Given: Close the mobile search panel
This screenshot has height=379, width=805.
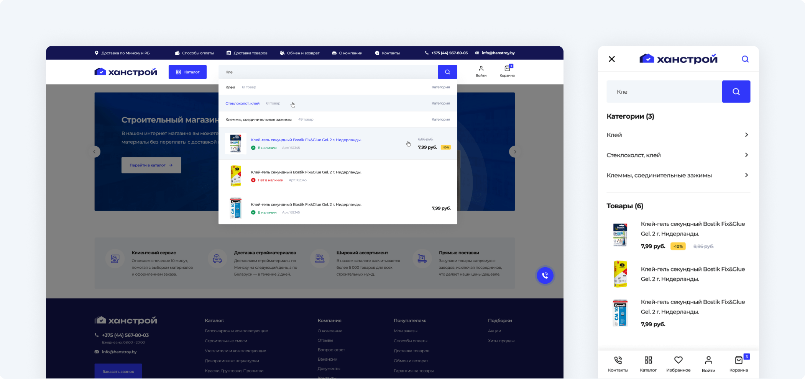Looking at the screenshot, I should (612, 59).
